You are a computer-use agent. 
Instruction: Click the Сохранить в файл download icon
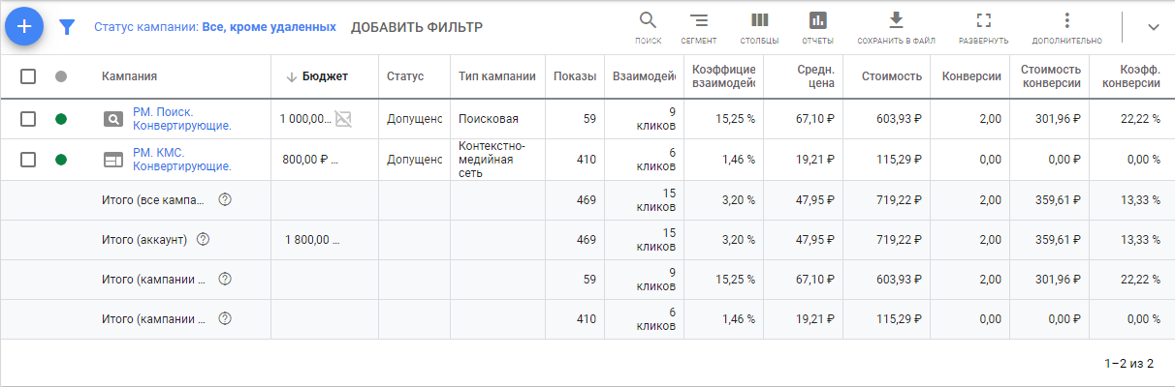coord(896,20)
